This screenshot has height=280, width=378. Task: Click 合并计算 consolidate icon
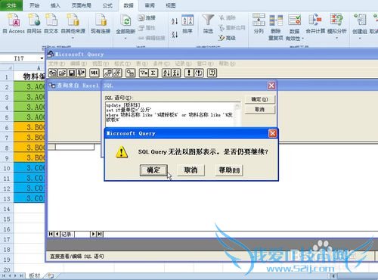click(x=315, y=24)
